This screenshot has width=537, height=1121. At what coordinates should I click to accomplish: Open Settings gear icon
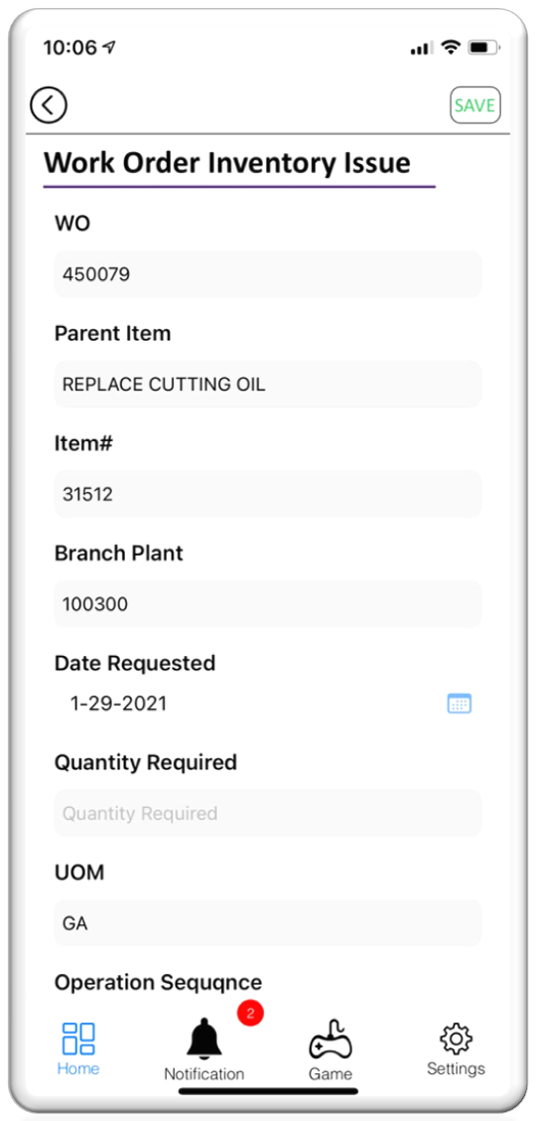tap(457, 1040)
